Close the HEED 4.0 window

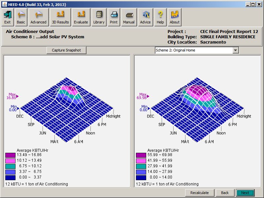tap(259, 5)
